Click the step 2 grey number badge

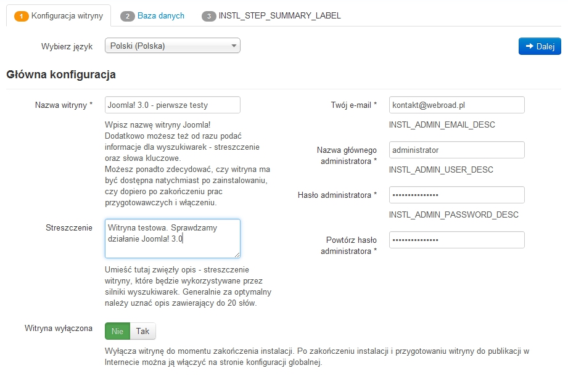(128, 16)
